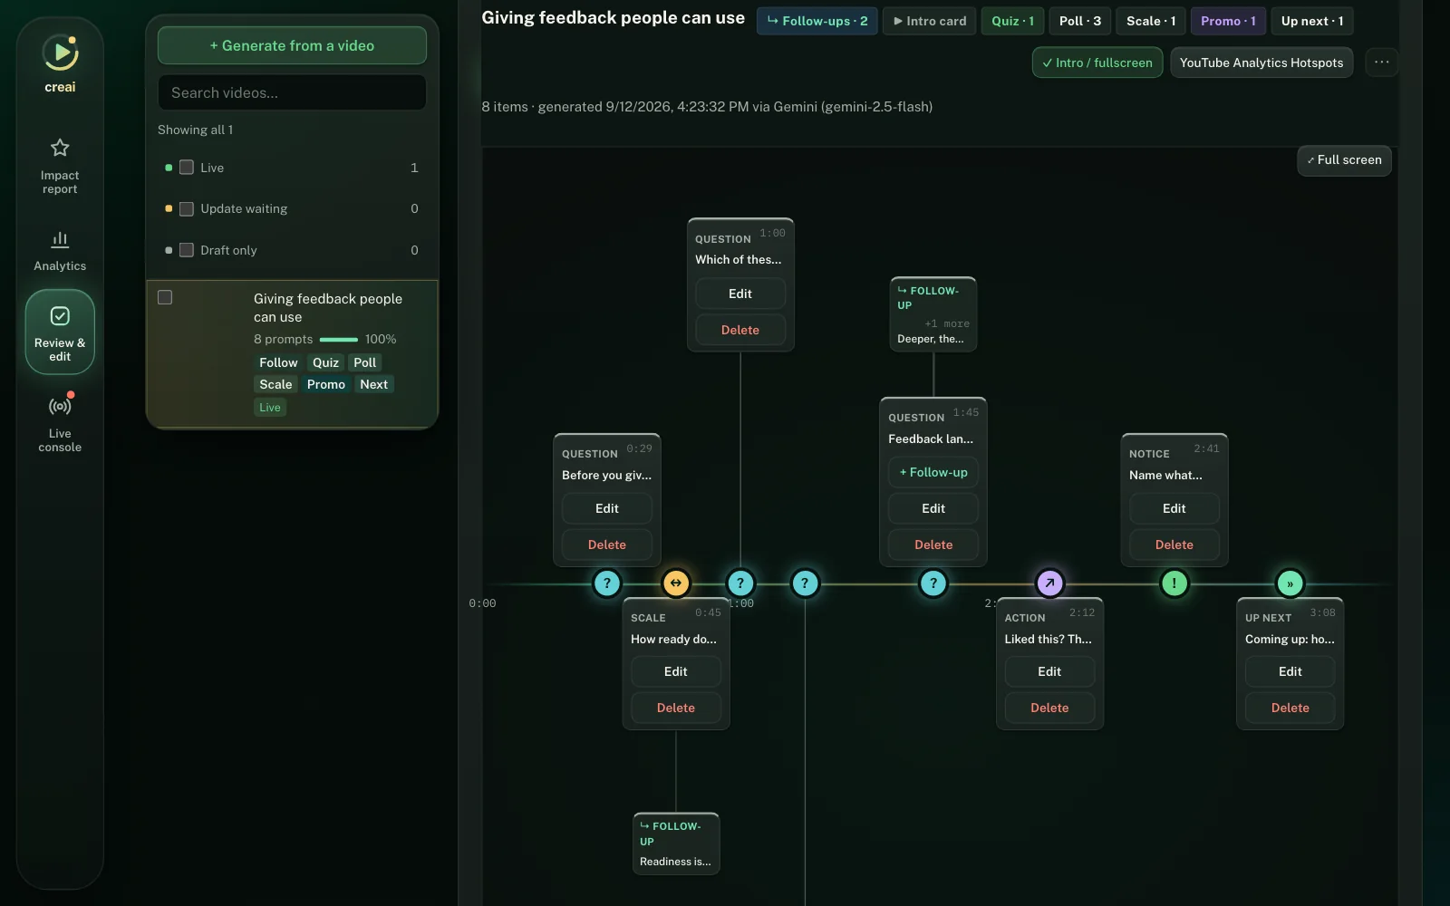Click the question marker right of 1:00
1450x906 pixels.
805,583
